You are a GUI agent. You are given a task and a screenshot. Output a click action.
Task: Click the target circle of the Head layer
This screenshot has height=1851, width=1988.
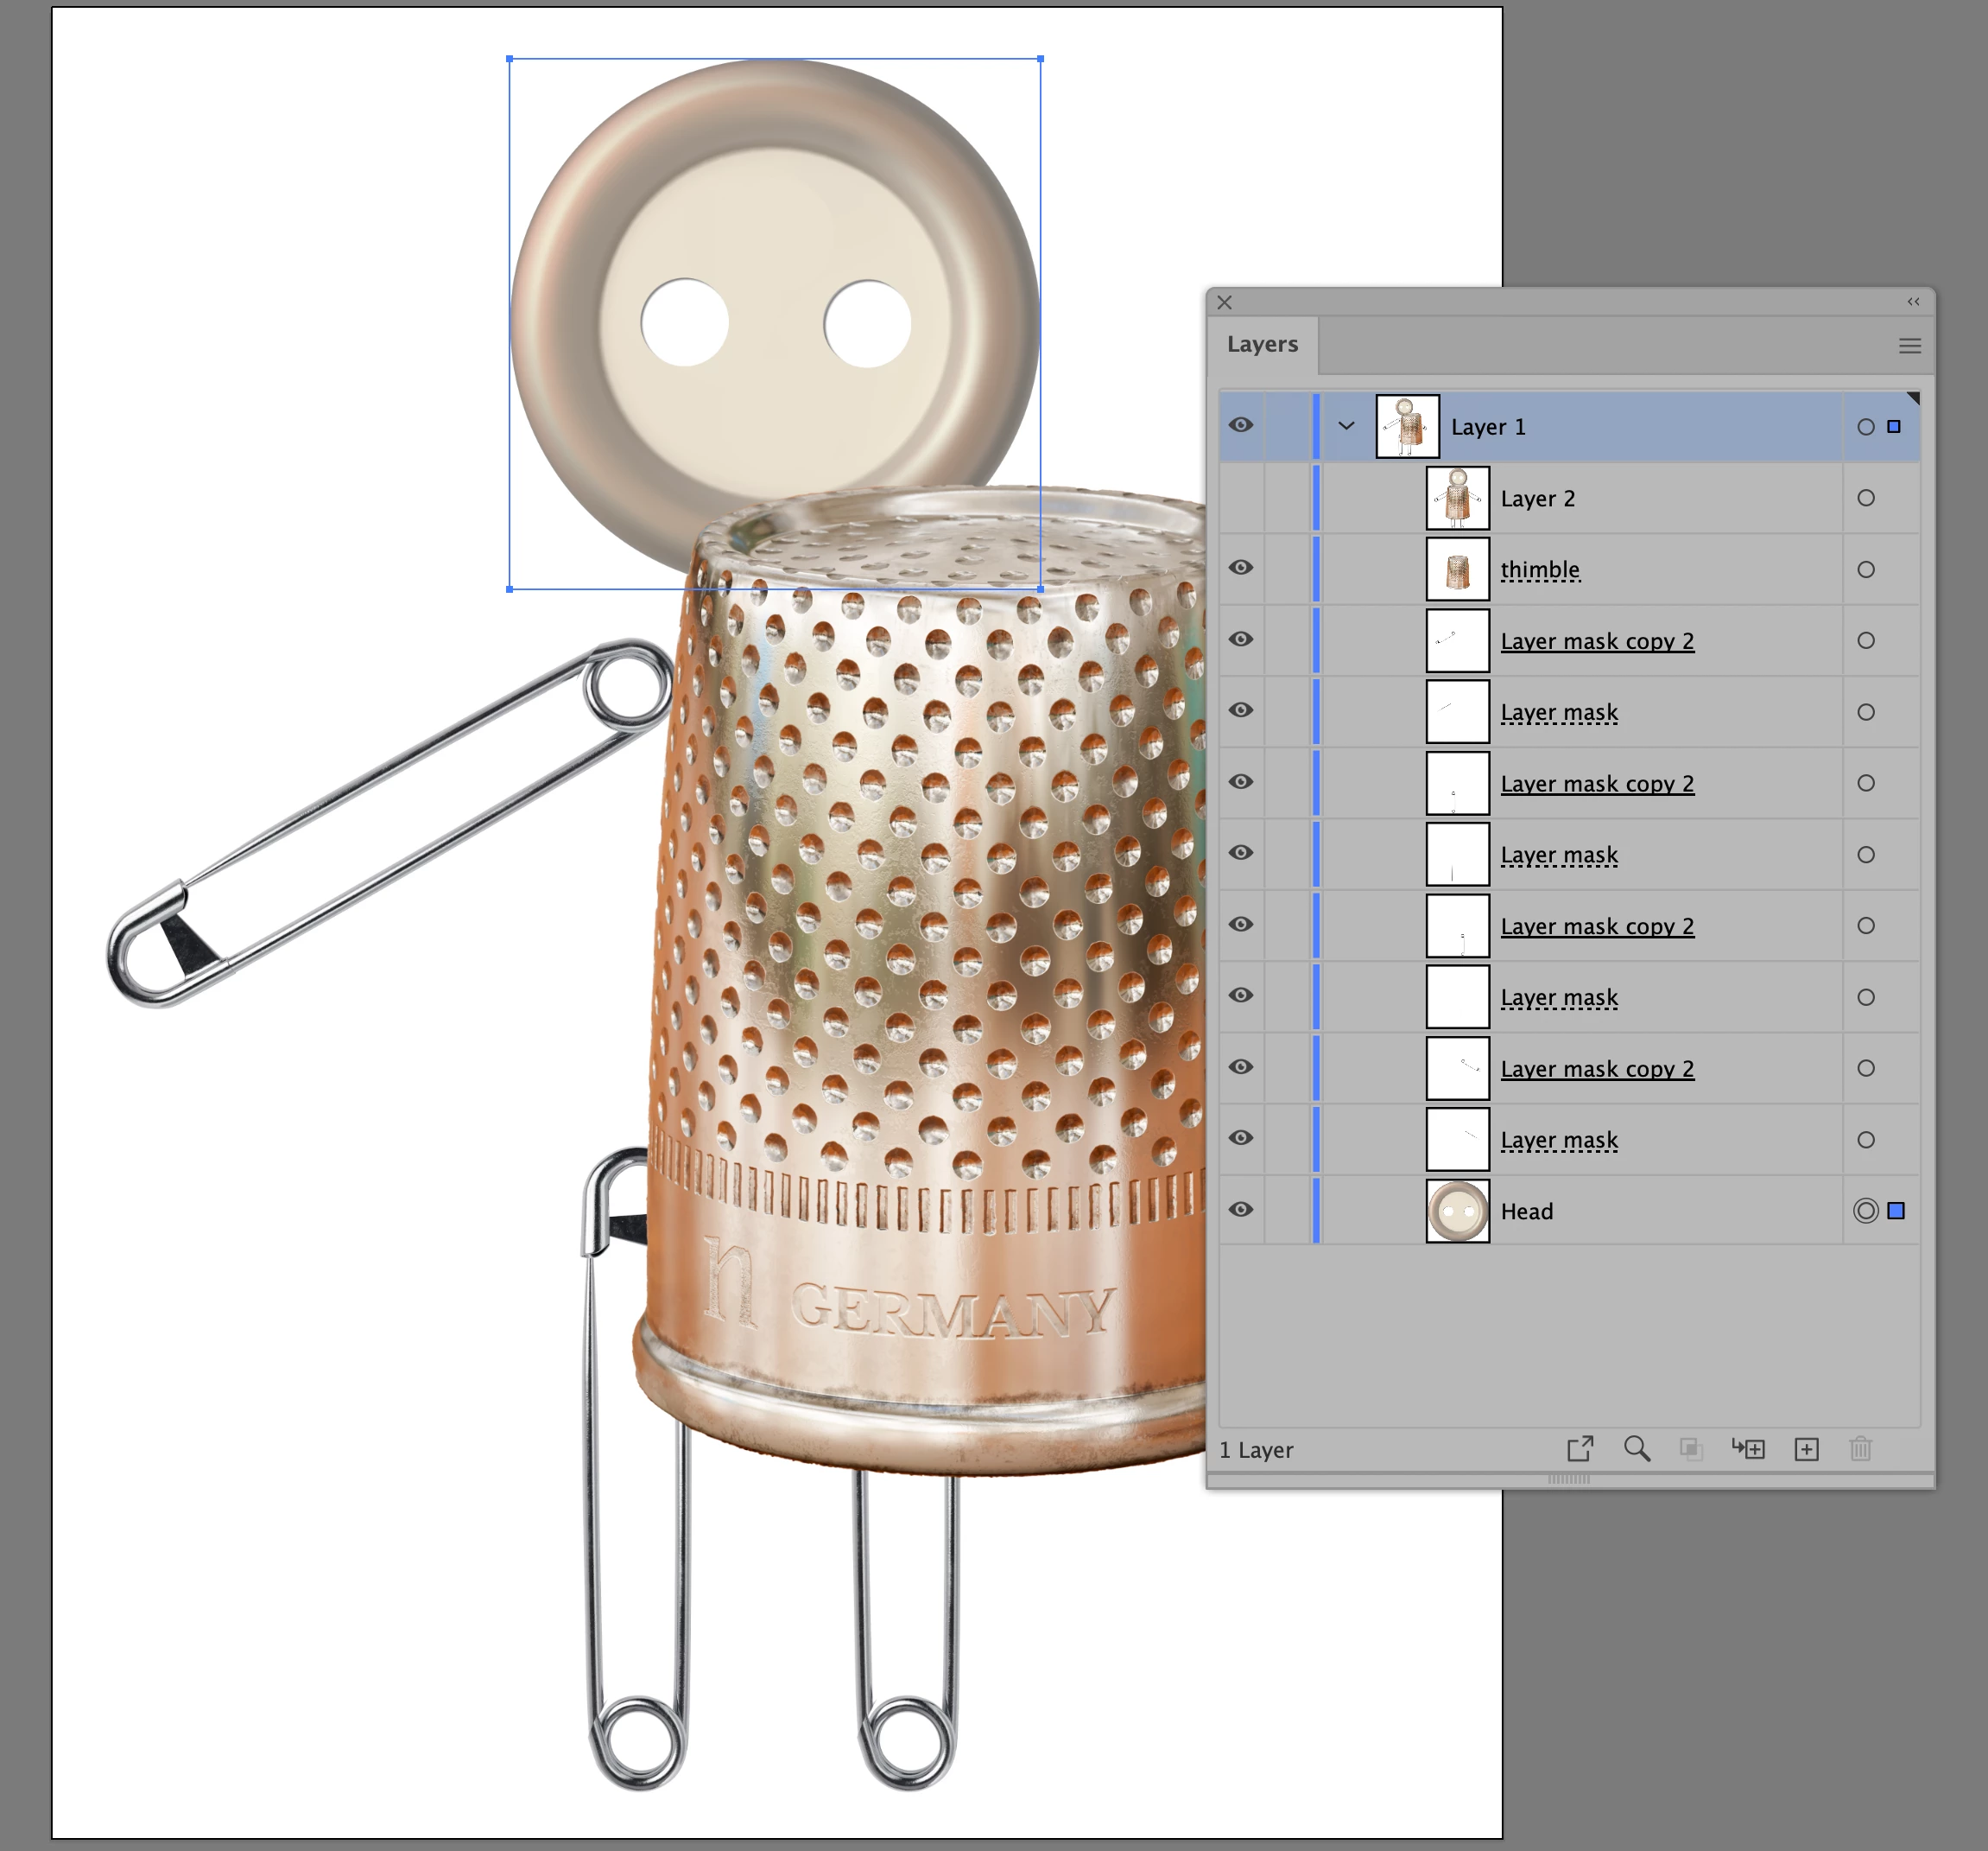click(1865, 1211)
